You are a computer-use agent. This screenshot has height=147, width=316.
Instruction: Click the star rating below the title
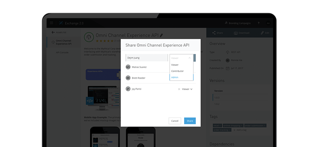coord(105,41)
